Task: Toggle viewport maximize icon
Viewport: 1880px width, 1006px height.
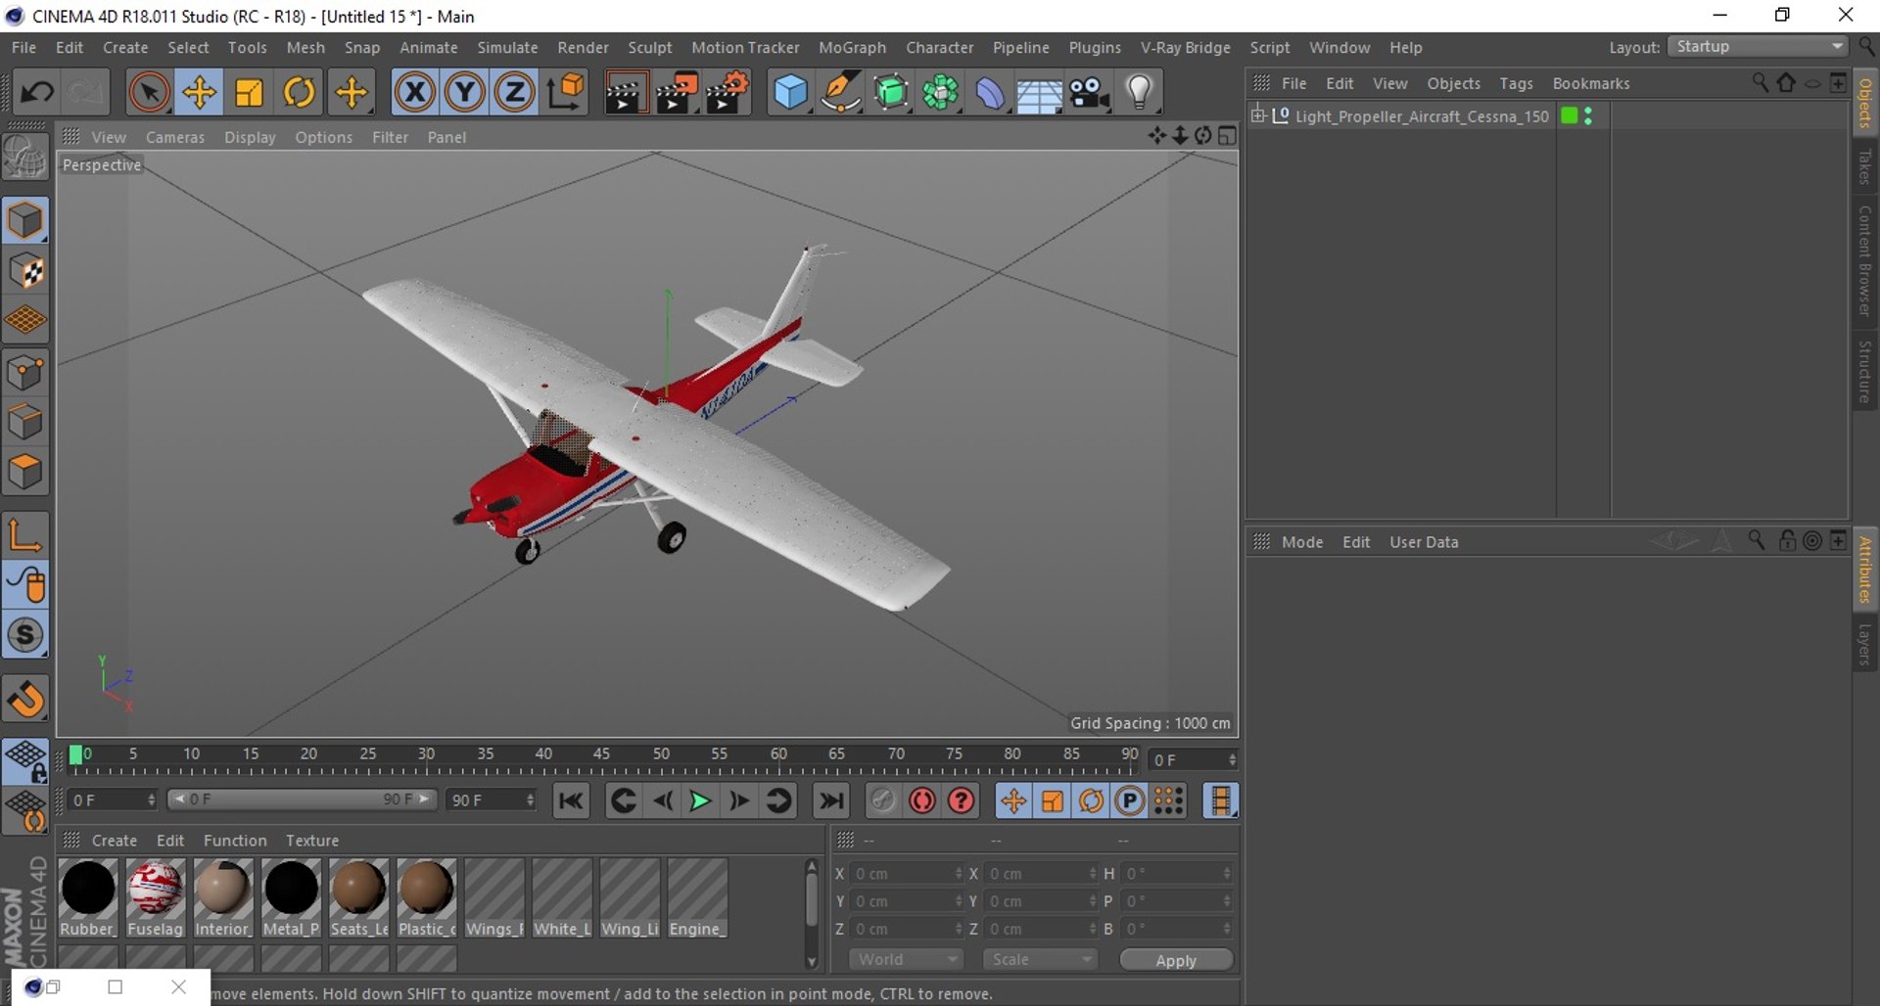Action: pos(1227,136)
